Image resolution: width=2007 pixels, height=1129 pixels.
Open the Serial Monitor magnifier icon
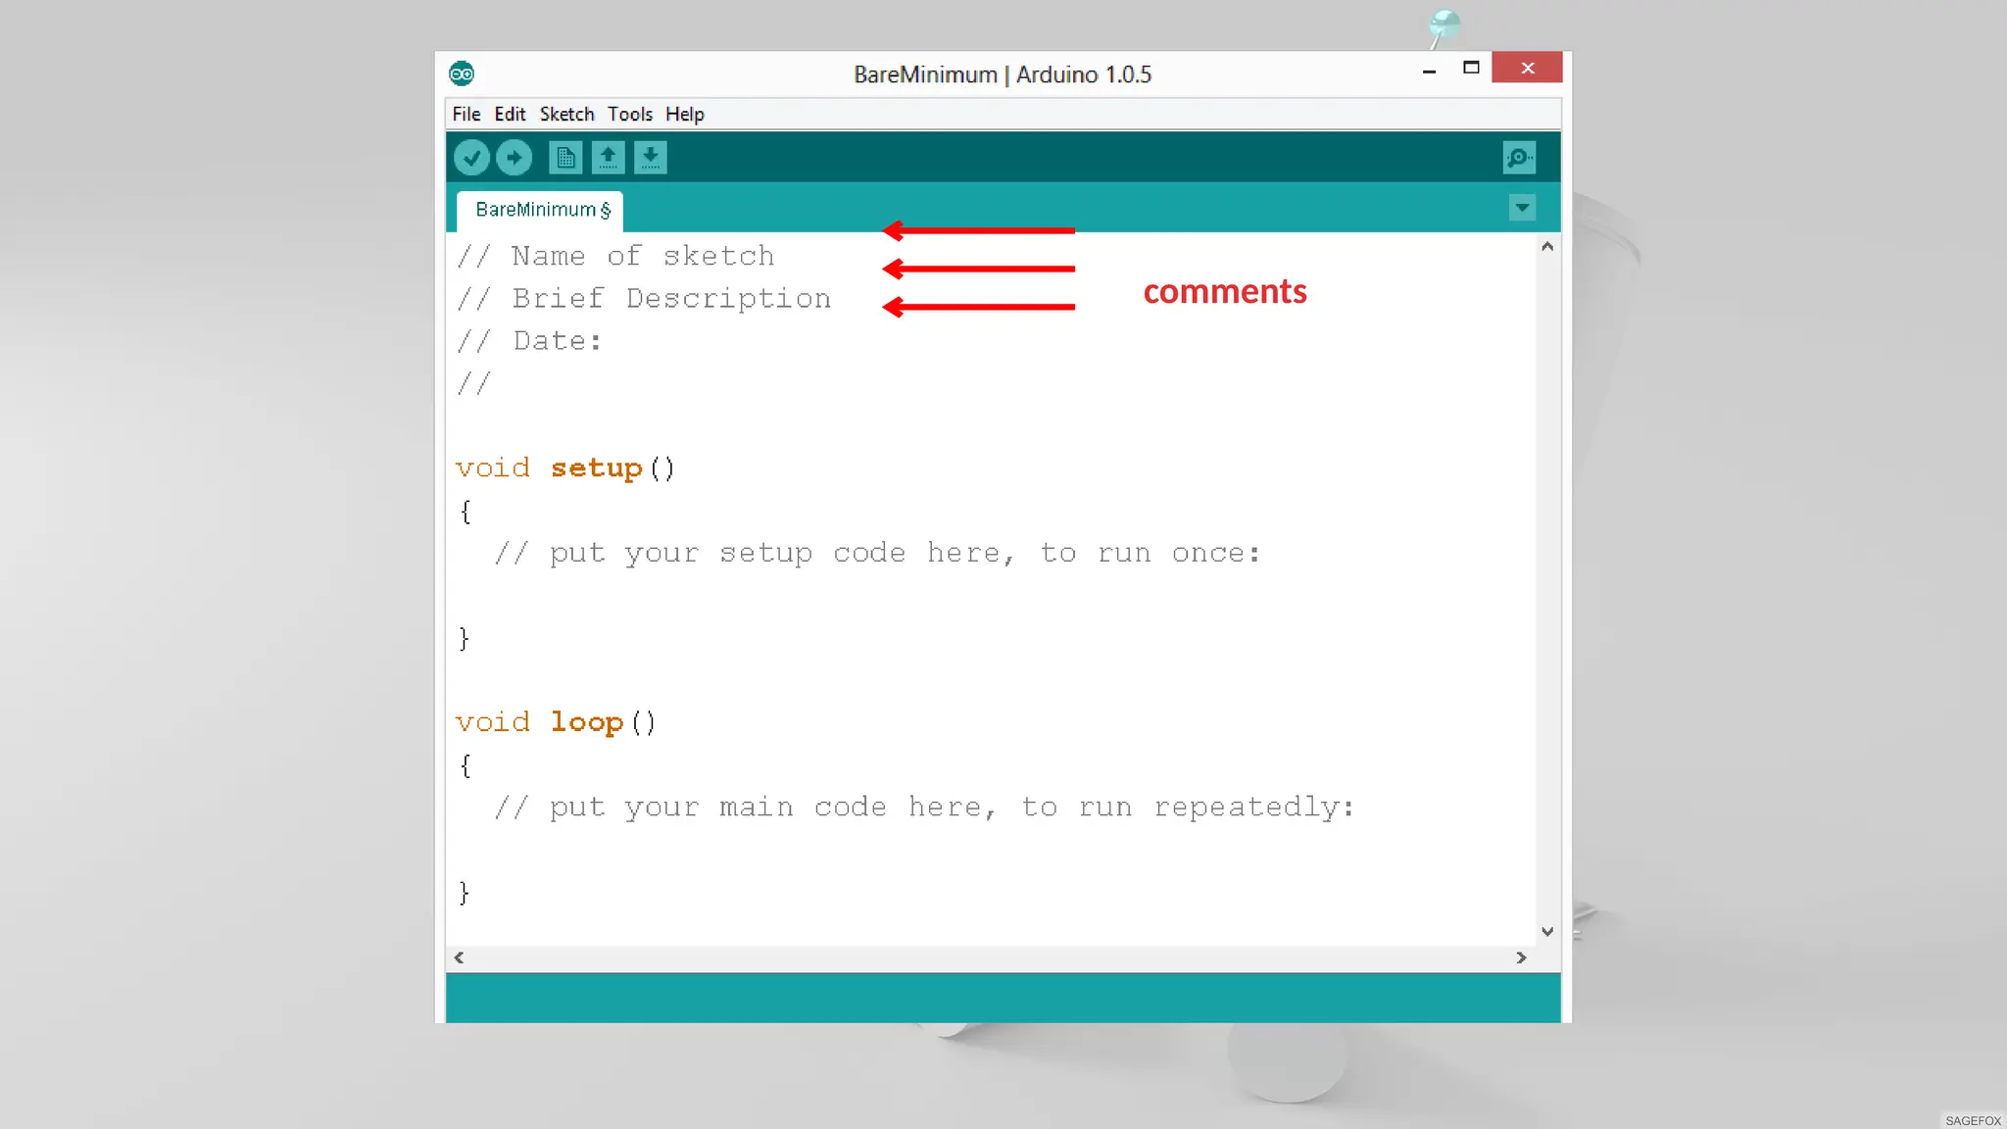tap(1518, 158)
